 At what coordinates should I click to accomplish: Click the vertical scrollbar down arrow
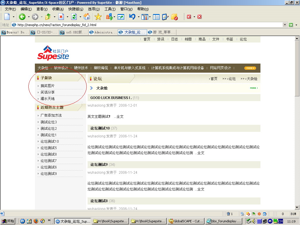[x=297, y=207]
